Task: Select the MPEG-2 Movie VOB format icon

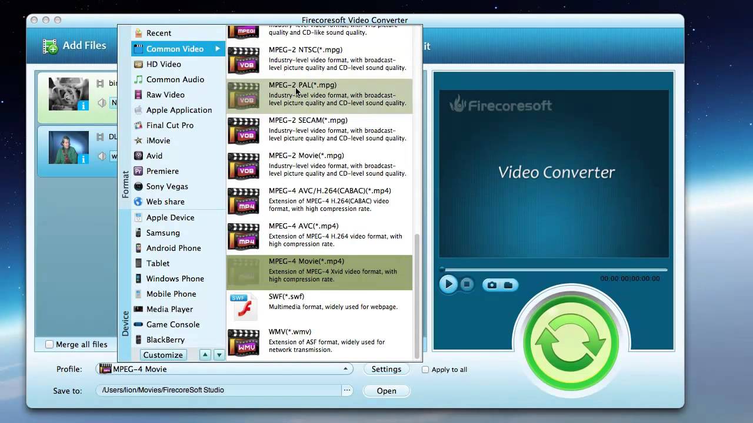Action: tap(244, 166)
